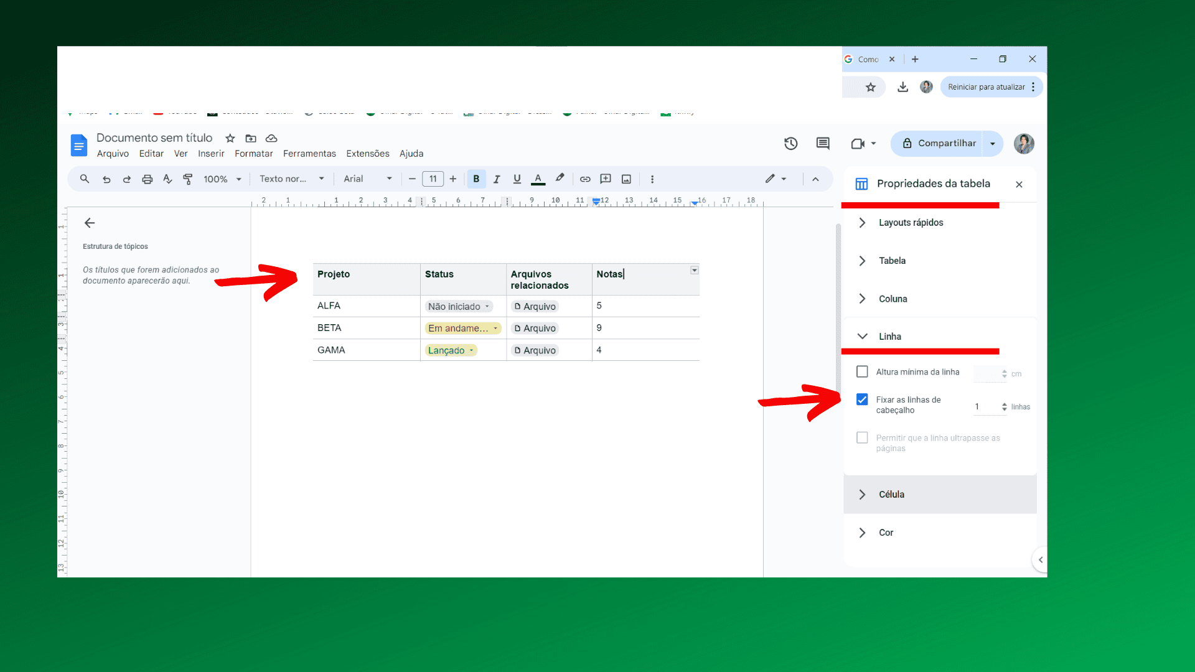Click the insert image icon

[x=626, y=179]
